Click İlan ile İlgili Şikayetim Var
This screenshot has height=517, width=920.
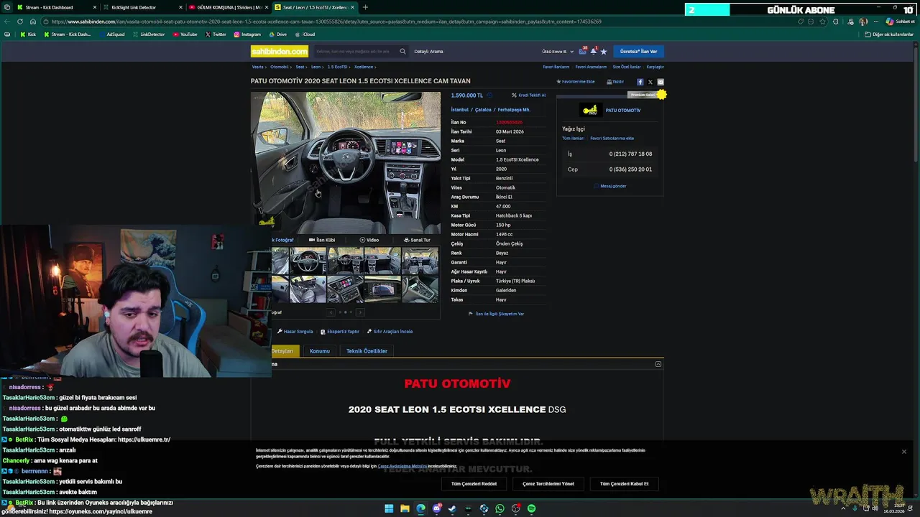point(497,314)
